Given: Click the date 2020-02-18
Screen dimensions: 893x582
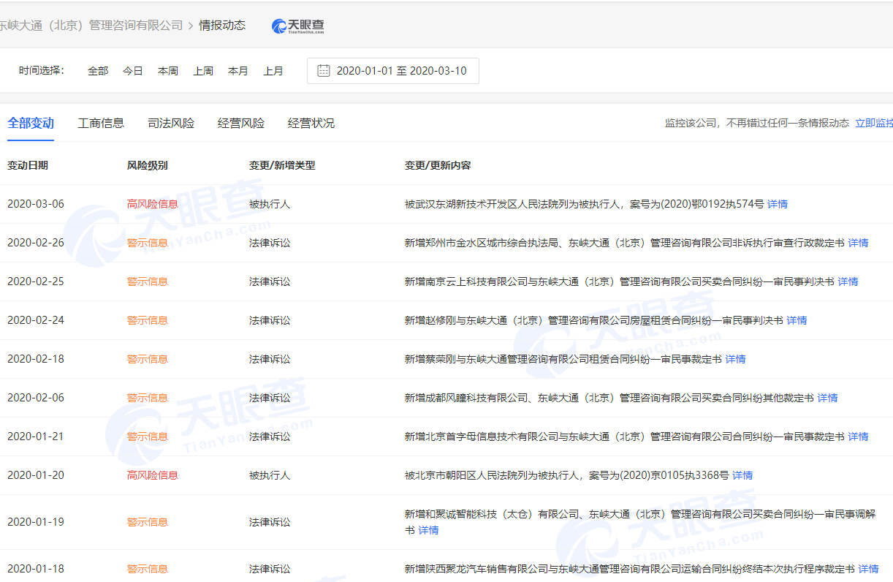Looking at the screenshot, I should [x=36, y=359].
